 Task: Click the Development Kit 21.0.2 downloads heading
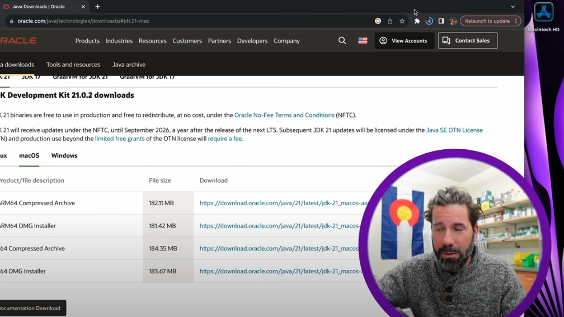[x=67, y=95]
